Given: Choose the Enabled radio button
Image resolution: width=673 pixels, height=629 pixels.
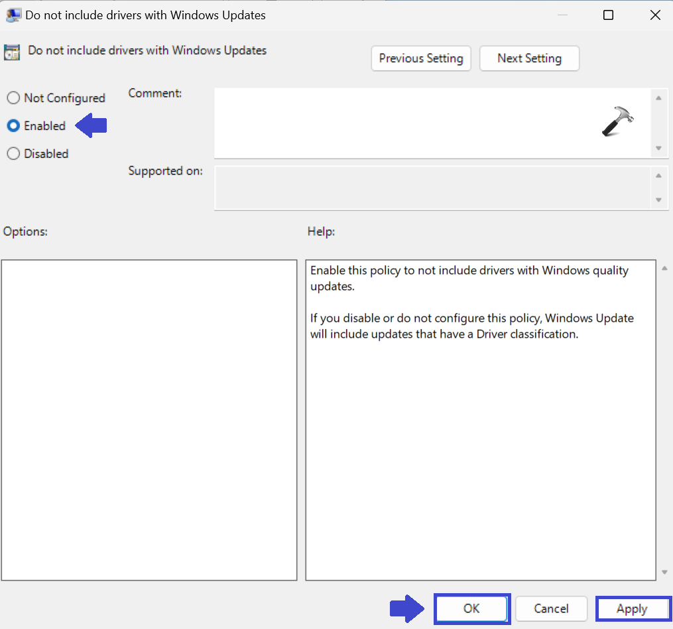Looking at the screenshot, I should 13,126.
